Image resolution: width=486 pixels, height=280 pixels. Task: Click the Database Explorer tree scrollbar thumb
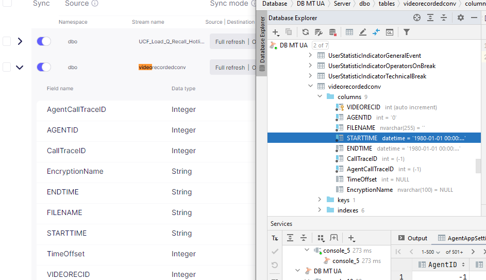tap(478, 166)
